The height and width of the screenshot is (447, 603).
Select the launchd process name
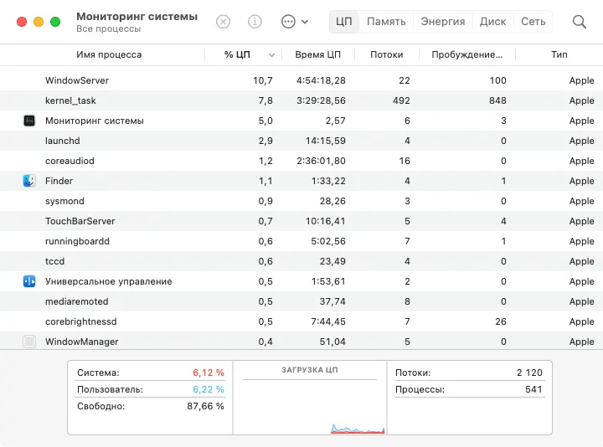[x=63, y=141]
